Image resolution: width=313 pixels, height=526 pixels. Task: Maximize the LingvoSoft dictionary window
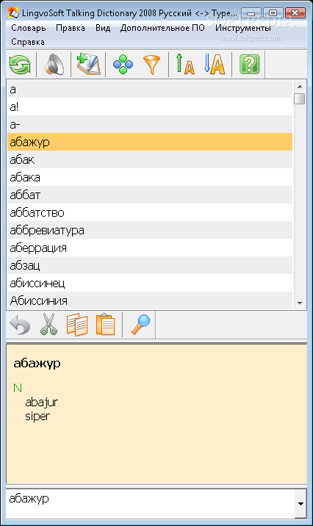click(x=273, y=12)
